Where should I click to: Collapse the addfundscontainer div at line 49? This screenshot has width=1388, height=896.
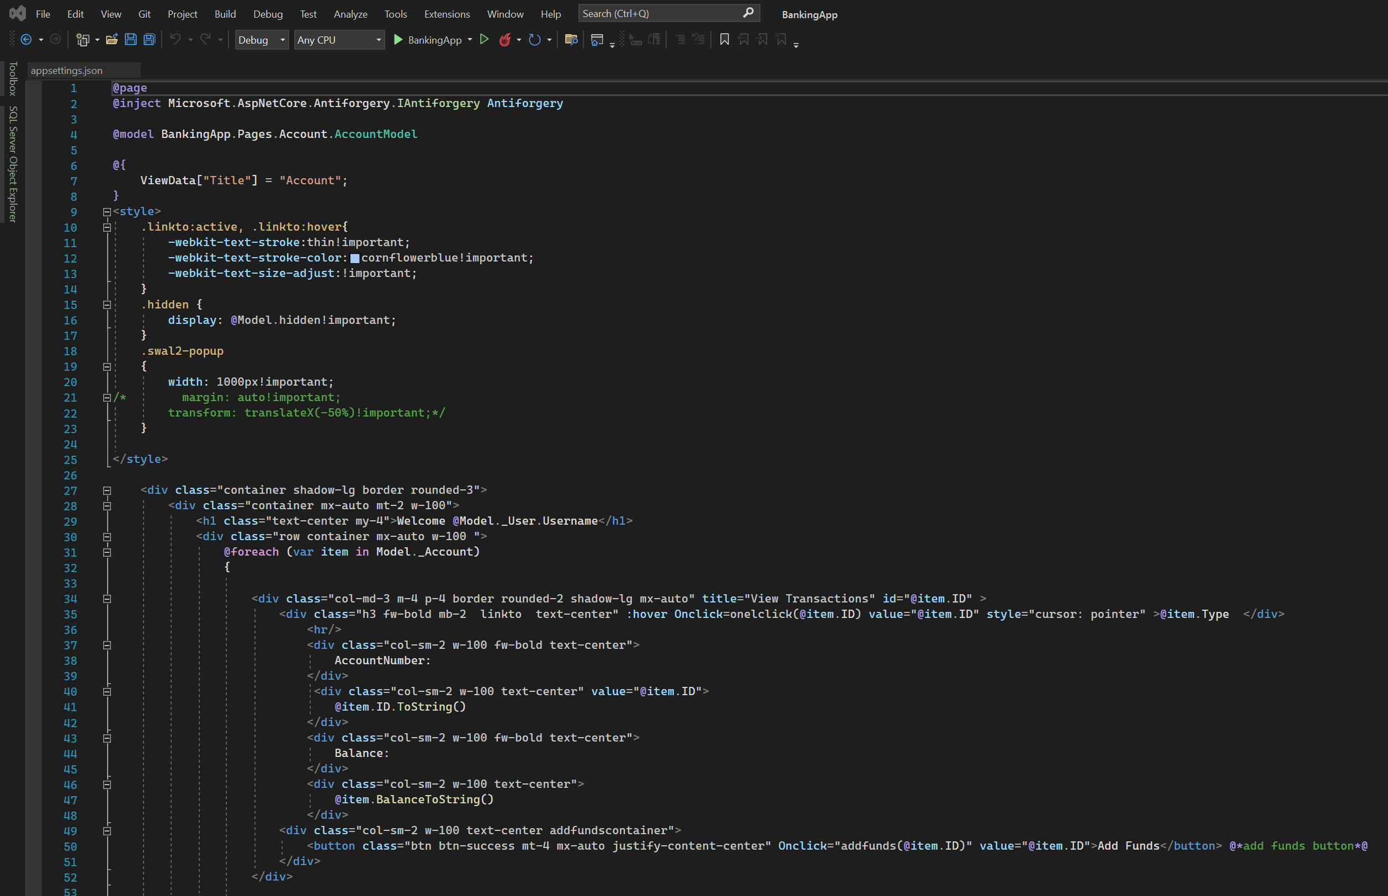point(107,831)
